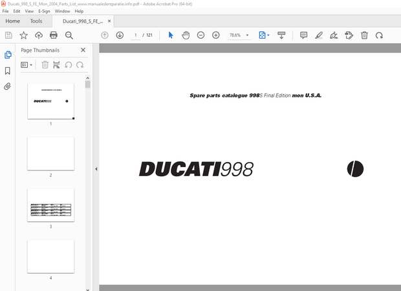The height and width of the screenshot is (291, 401).
Task: Click the toolbar trash delete icon
Action: click(364, 35)
